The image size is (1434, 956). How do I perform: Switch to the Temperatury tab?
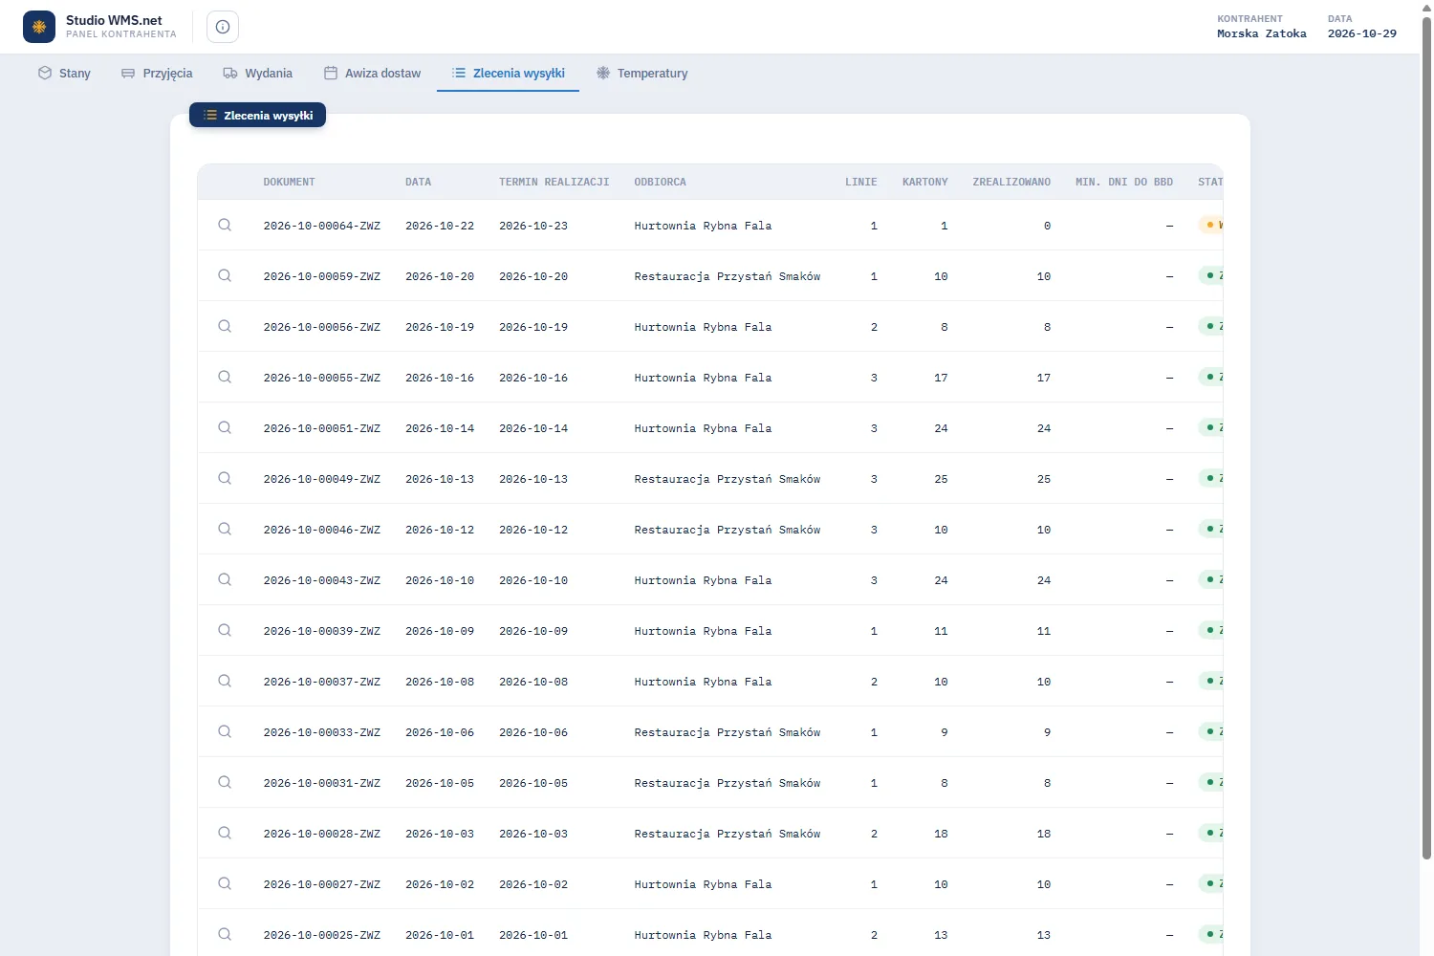[642, 73]
